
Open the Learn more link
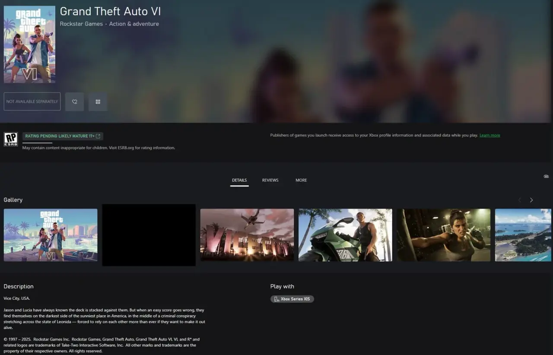[x=490, y=135]
